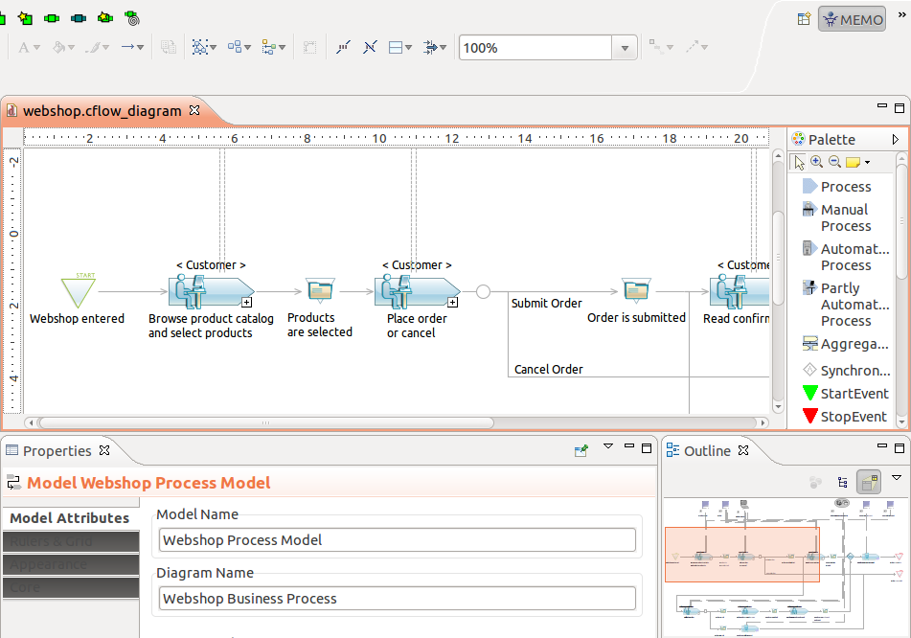911x638 pixels.
Task: Click the Properties view pin icon
Action: click(x=581, y=450)
